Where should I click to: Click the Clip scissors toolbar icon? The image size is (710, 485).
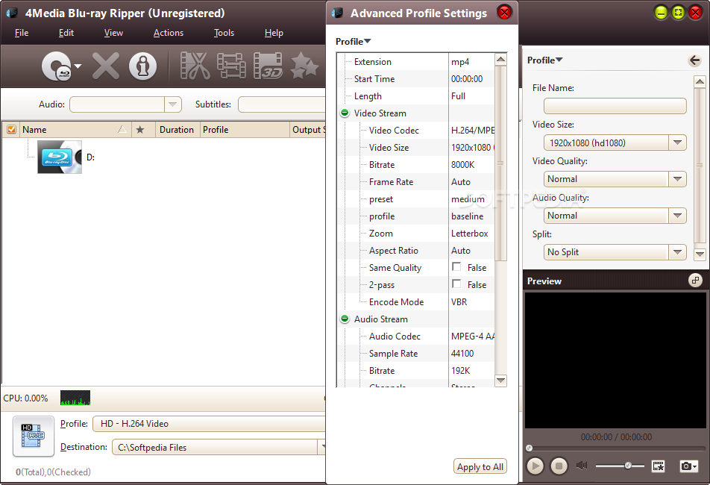195,66
